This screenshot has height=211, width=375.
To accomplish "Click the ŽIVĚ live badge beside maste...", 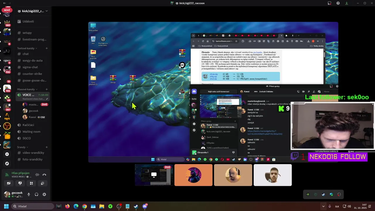I will [44, 104].
